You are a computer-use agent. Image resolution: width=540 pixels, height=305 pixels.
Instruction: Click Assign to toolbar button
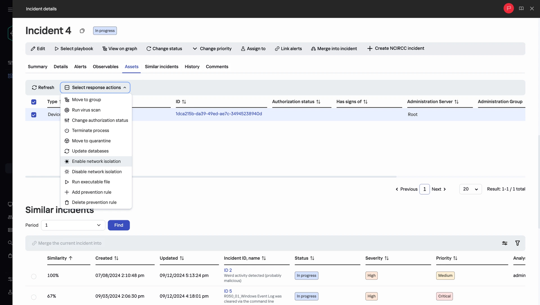[253, 49]
